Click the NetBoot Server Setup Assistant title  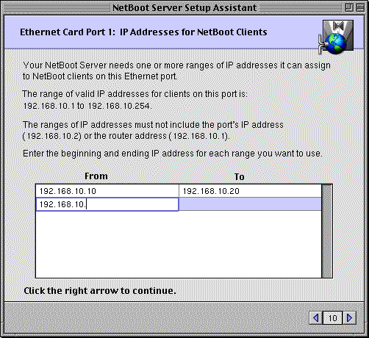(184, 7)
